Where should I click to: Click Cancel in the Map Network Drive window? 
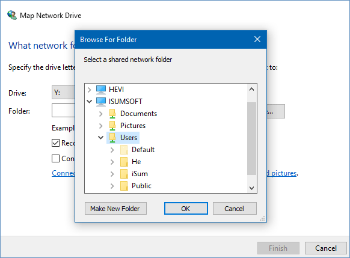pyautogui.click(x=326, y=248)
